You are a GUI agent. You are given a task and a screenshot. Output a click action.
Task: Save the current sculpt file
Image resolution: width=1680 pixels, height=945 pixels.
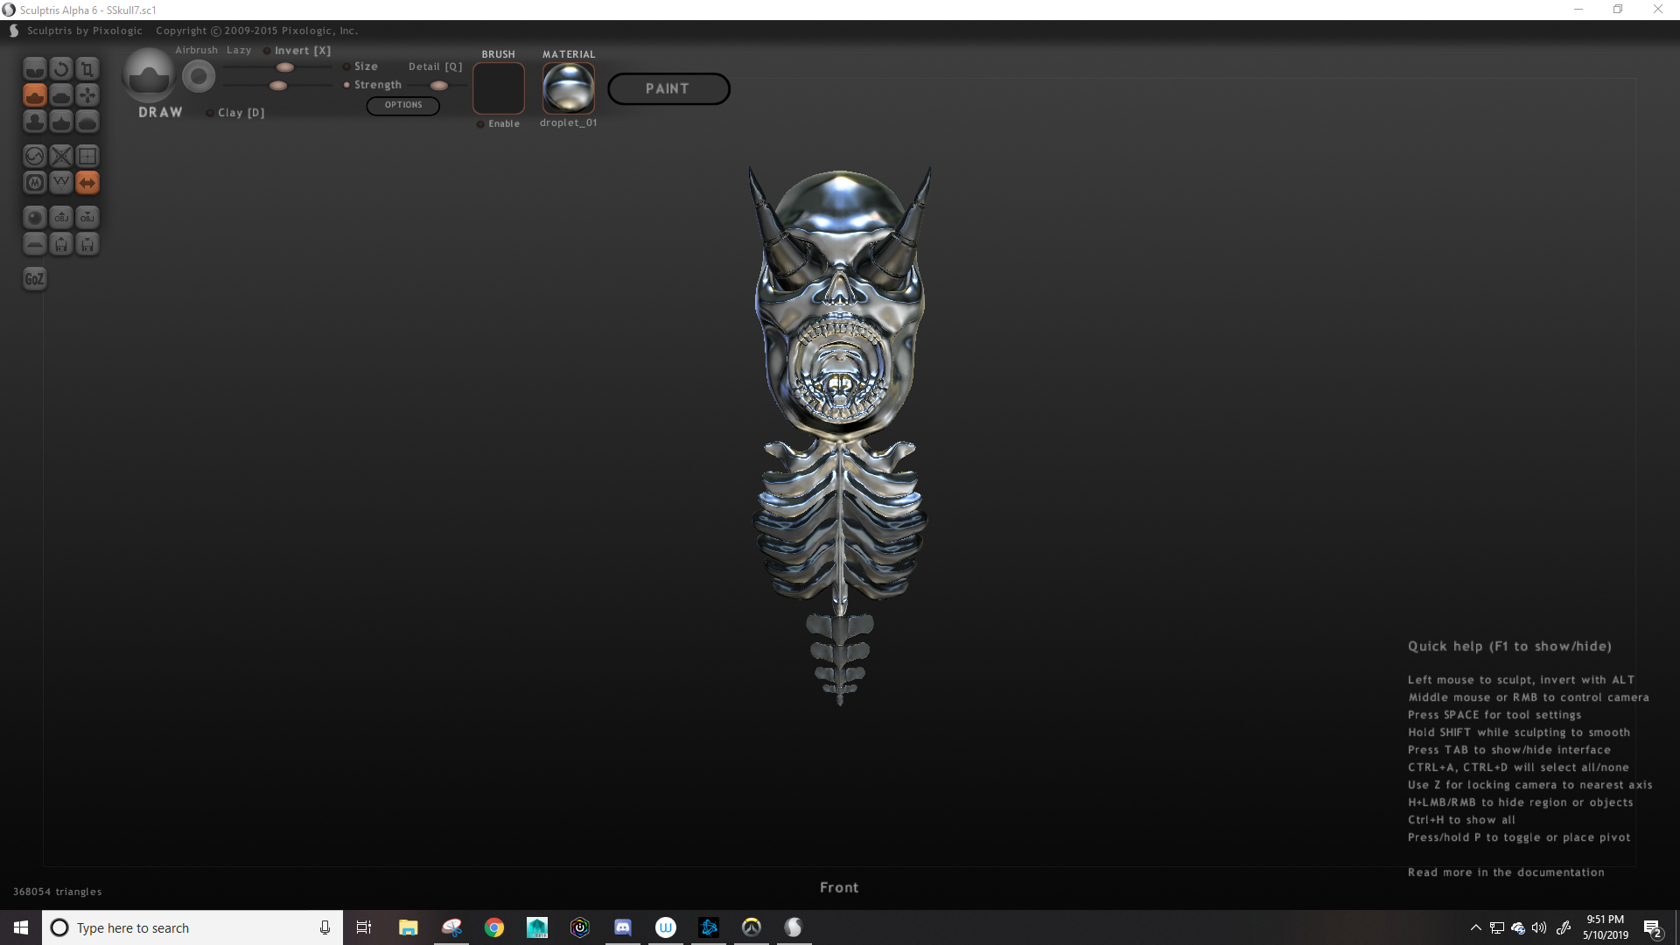pos(87,244)
